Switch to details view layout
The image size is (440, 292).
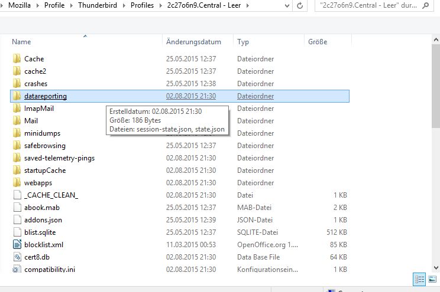coord(419,279)
